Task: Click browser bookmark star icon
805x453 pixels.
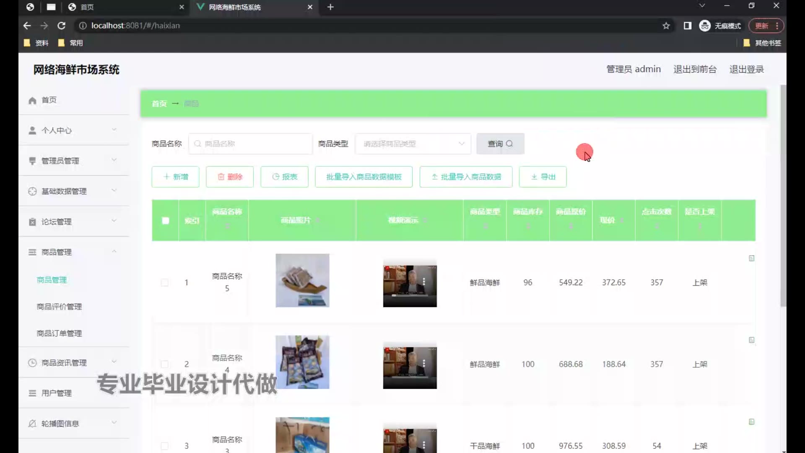Action: 666,26
